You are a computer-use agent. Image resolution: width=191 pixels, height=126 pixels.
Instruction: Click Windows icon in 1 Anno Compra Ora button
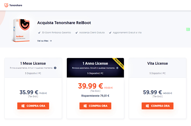coord(85,106)
